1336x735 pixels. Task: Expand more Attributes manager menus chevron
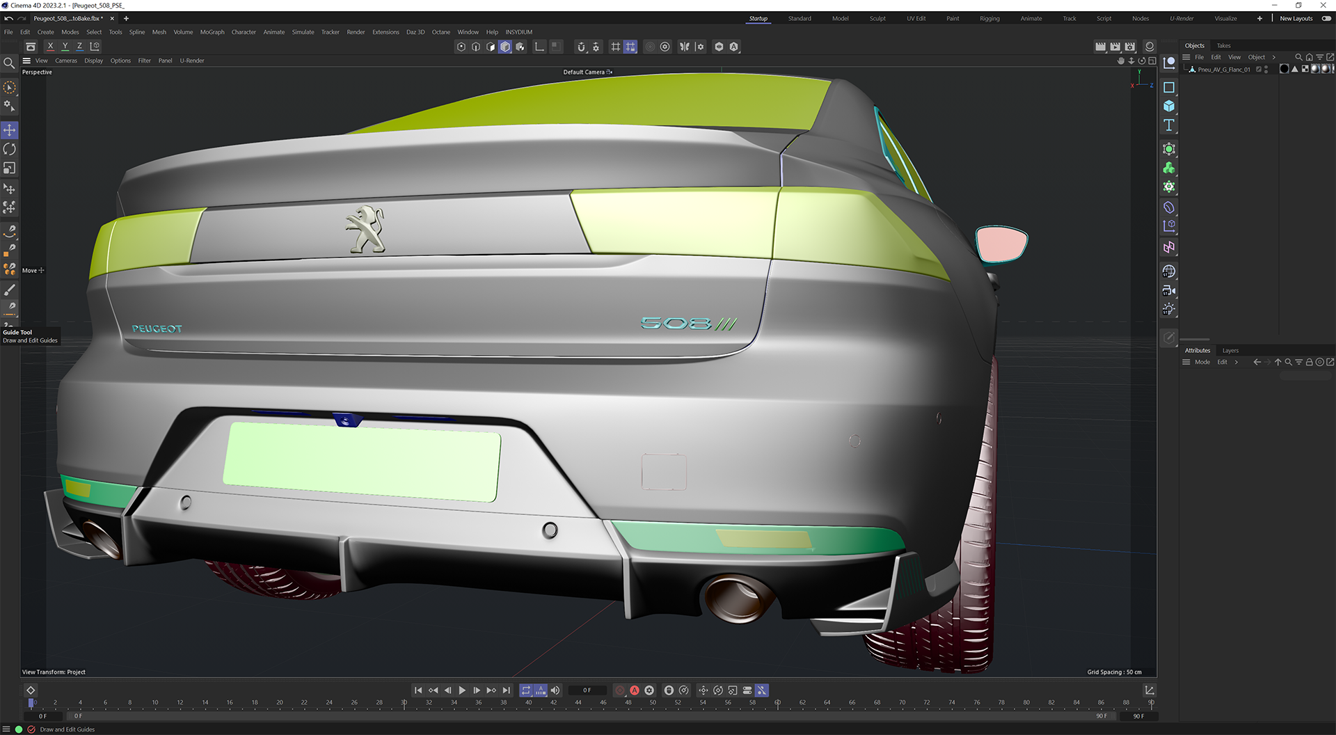[1236, 362]
